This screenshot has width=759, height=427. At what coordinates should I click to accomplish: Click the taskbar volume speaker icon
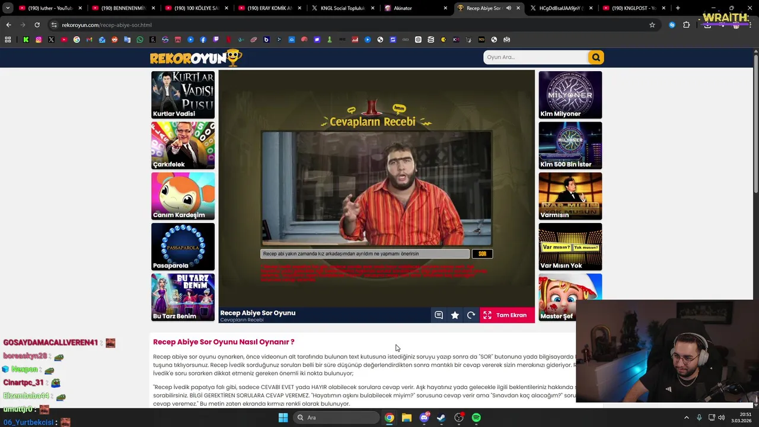coord(721,418)
